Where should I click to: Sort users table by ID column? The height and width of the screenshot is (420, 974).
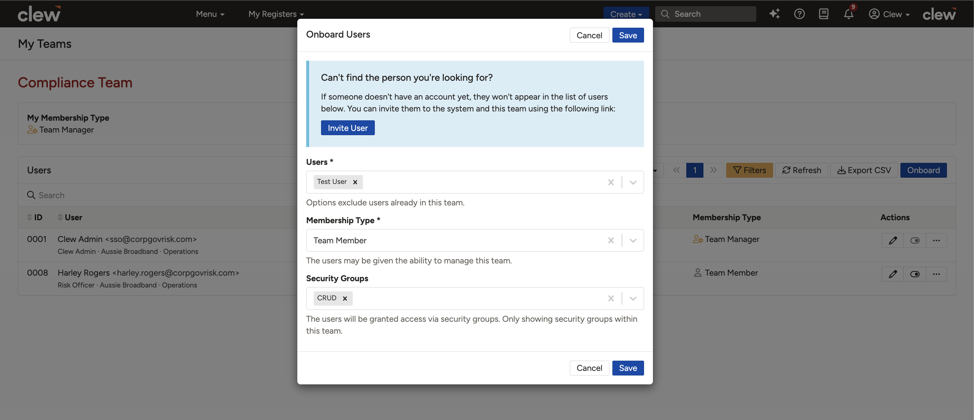(x=35, y=217)
